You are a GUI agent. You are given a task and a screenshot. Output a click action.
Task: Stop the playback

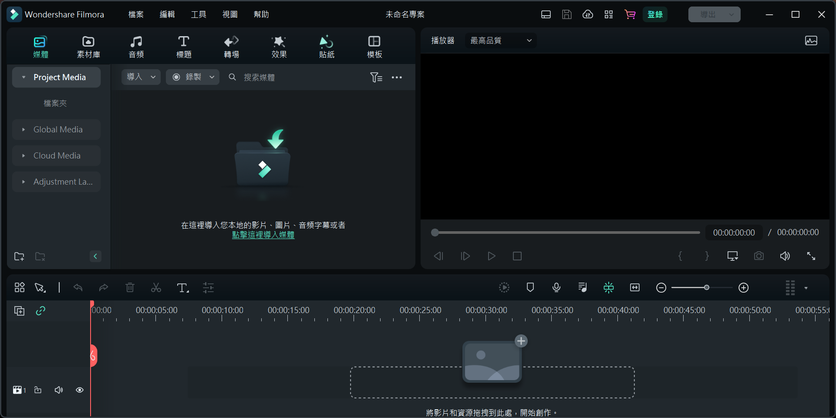517,256
